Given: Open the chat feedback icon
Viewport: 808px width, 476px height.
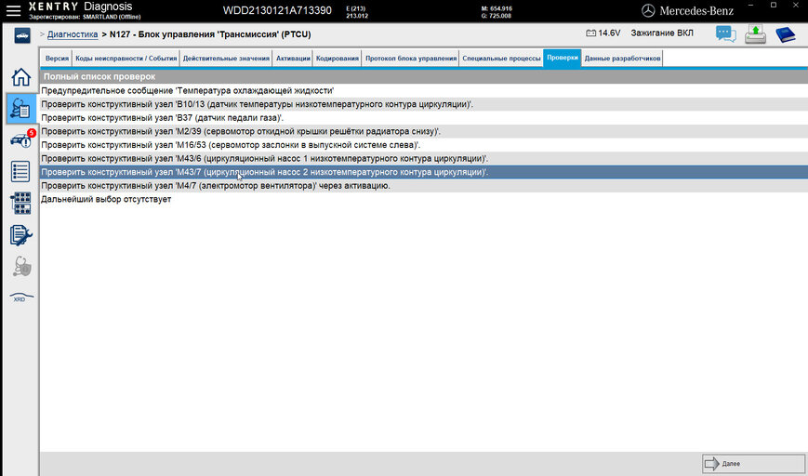Looking at the screenshot, I should coord(725,34).
